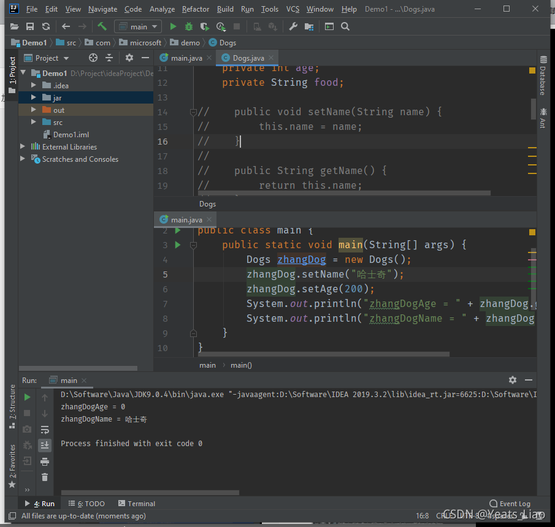
Task: Toggle the Database tool window side tab
Action: coord(543,76)
